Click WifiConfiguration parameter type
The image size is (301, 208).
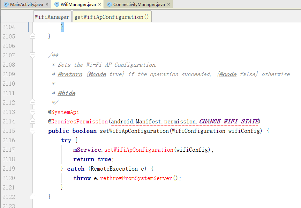click(198, 131)
